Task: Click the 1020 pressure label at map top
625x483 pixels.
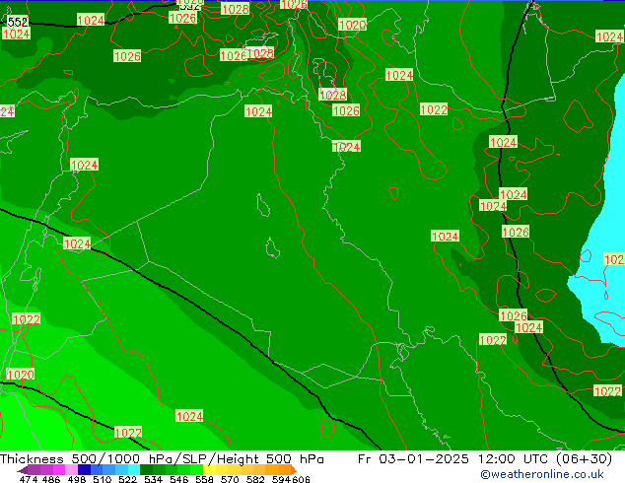Action: tap(352, 25)
